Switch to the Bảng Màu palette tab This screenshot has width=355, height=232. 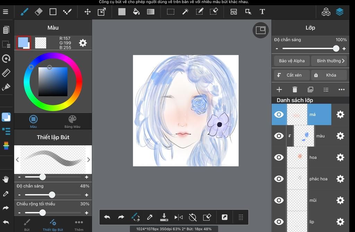click(x=72, y=121)
